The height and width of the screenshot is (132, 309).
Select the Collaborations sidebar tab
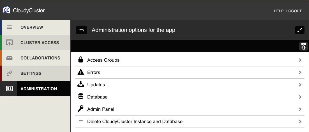[x=36, y=58]
